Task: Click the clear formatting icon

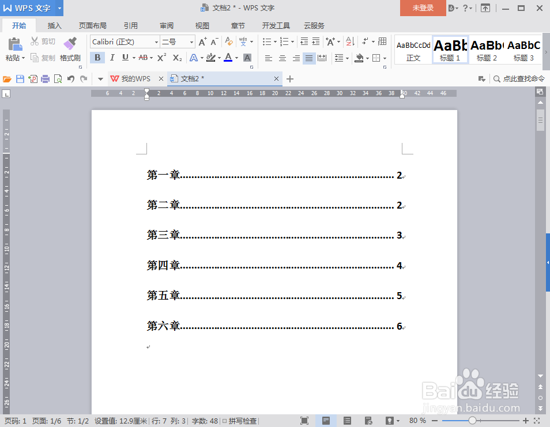Action: tap(229, 41)
